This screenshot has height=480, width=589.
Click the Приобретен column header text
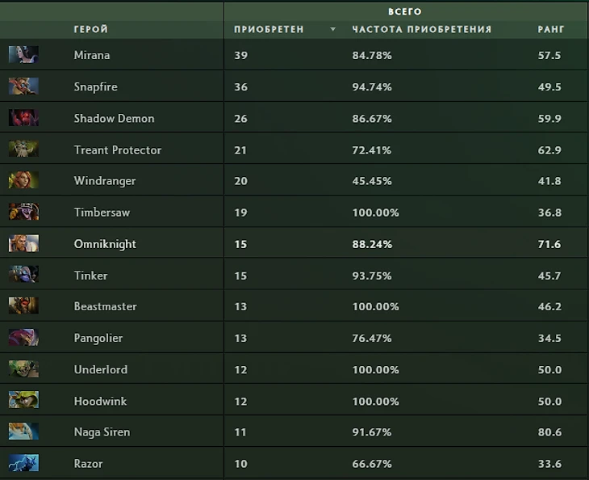(269, 29)
